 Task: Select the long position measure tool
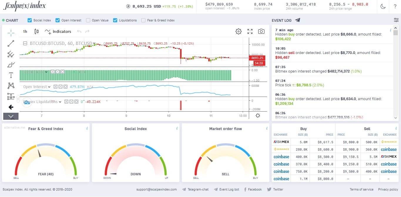click(11, 96)
